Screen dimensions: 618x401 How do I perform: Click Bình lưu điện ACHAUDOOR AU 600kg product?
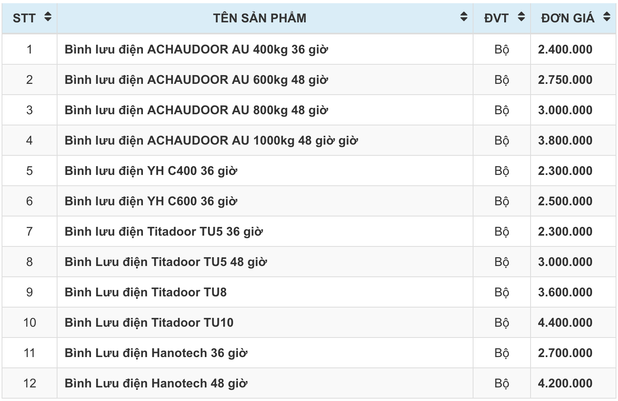click(x=196, y=80)
